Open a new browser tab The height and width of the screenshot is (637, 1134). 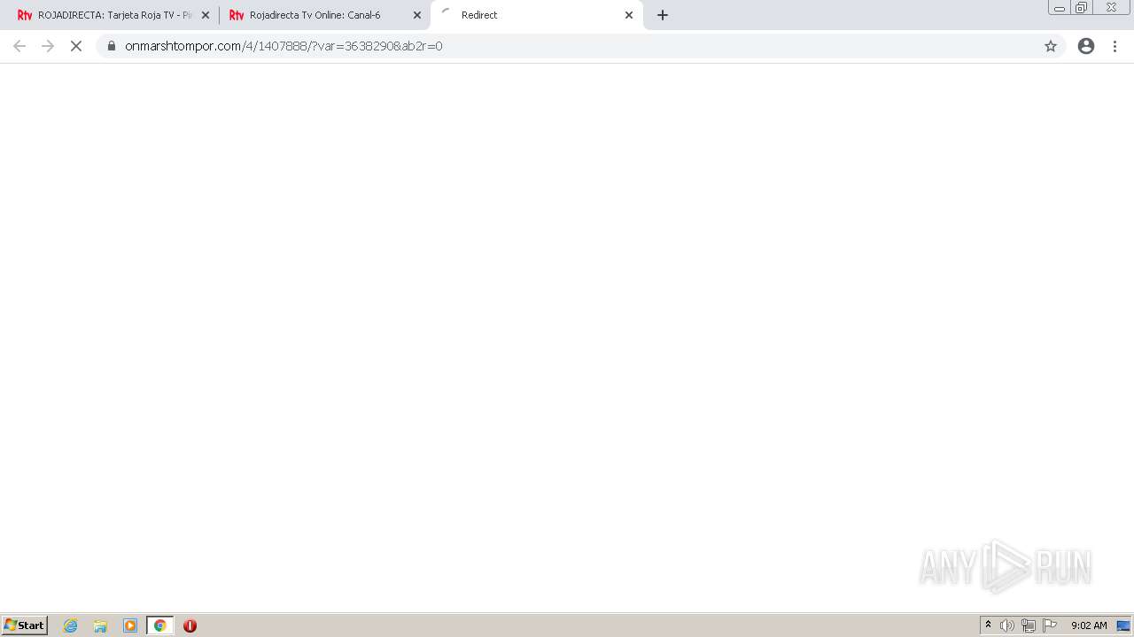663,15
